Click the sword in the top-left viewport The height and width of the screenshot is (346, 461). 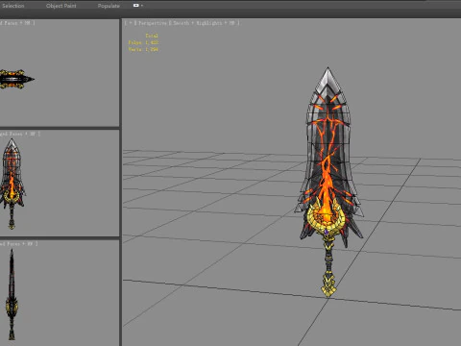(x=16, y=79)
